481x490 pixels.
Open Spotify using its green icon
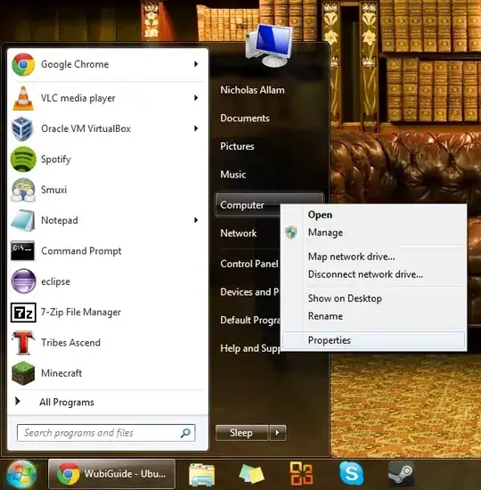23,159
